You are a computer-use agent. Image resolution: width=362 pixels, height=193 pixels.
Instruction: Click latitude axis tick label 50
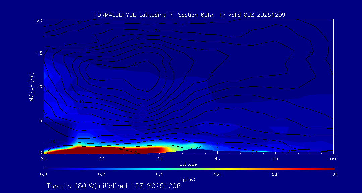click(x=333, y=158)
